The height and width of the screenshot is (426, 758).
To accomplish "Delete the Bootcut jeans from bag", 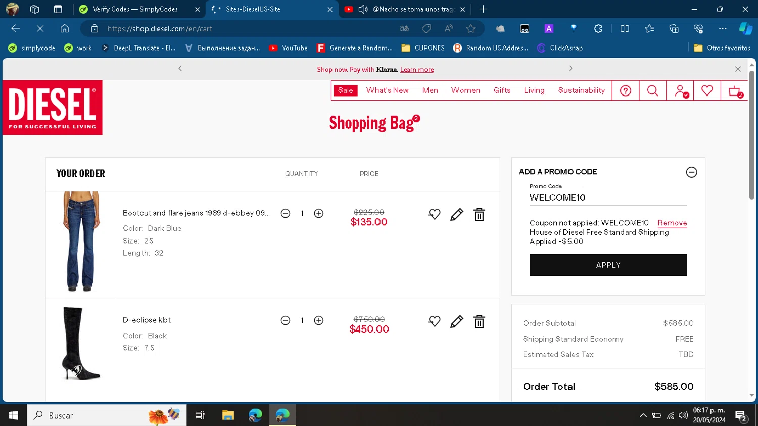I will [x=479, y=215].
